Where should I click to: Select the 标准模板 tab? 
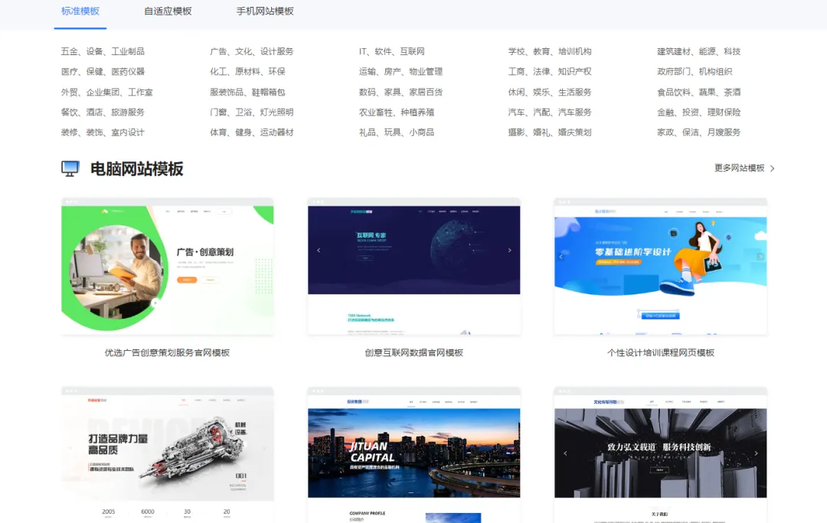pyautogui.click(x=80, y=12)
